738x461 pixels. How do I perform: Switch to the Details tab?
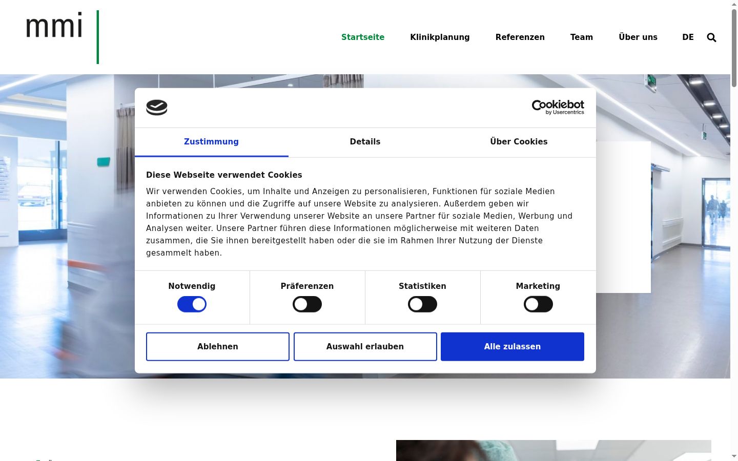click(x=365, y=142)
